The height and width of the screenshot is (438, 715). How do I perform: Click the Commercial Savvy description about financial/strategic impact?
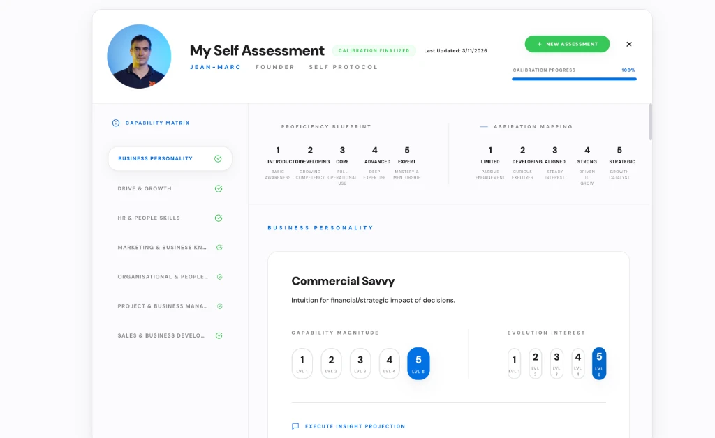coord(373,300)
